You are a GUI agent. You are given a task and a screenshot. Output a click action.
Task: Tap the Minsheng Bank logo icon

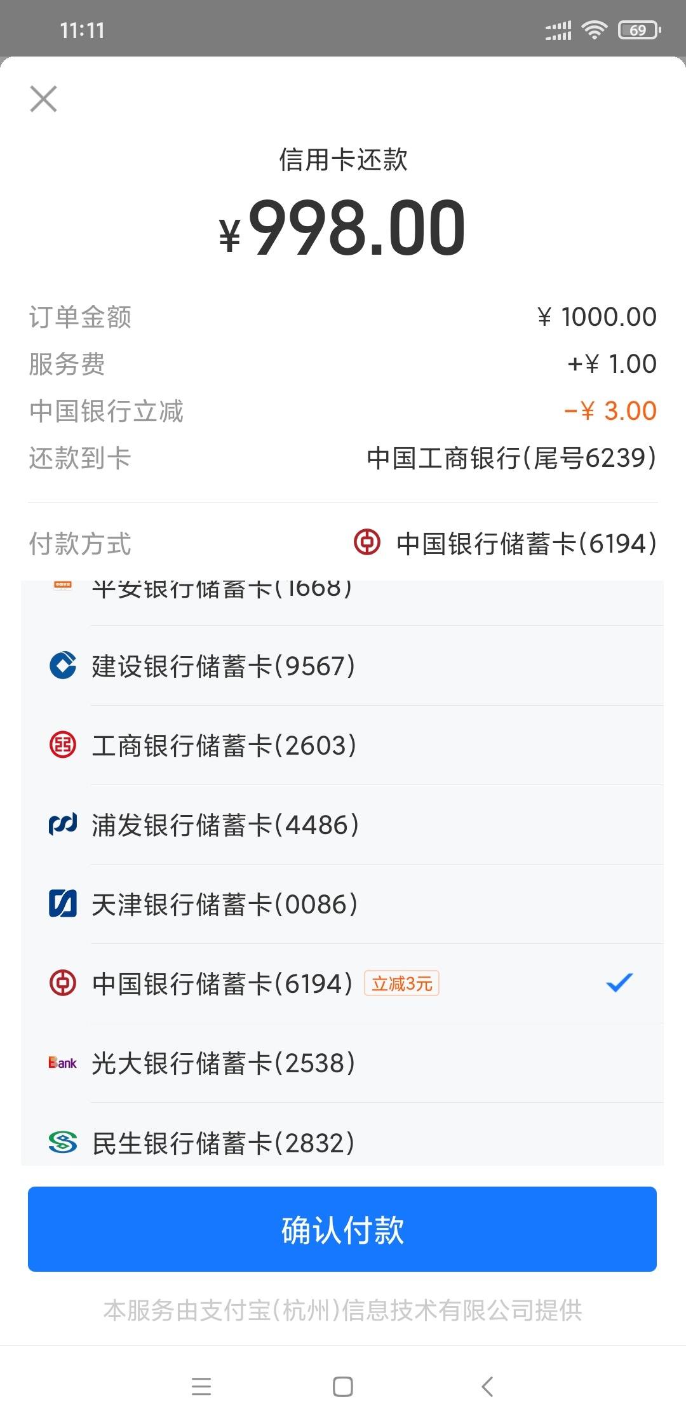tap(63, 1142)
